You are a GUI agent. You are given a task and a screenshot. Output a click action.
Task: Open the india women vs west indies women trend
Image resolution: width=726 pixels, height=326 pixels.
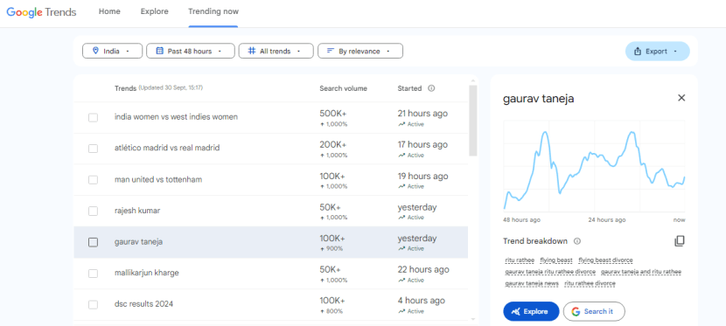[x=176, y=117]
